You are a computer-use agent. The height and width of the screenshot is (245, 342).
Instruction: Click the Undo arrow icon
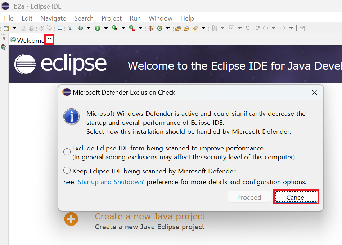coord(41,28)
